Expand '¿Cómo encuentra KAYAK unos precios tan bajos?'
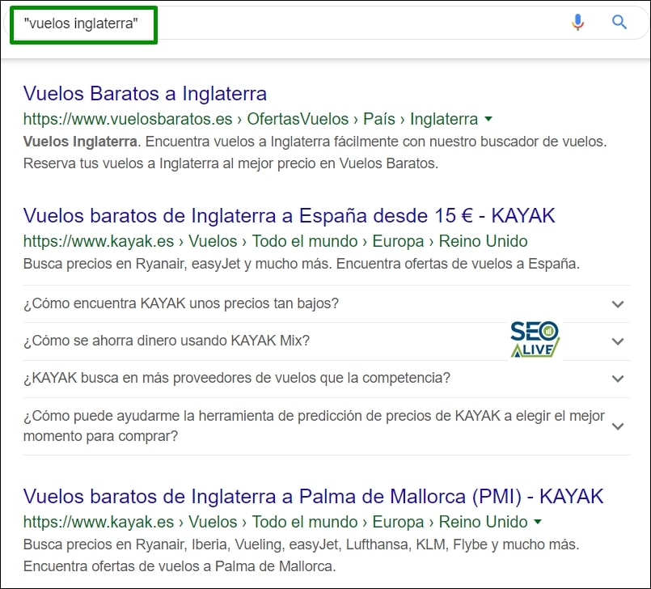651x589 pixels. [x=618, y=304]
